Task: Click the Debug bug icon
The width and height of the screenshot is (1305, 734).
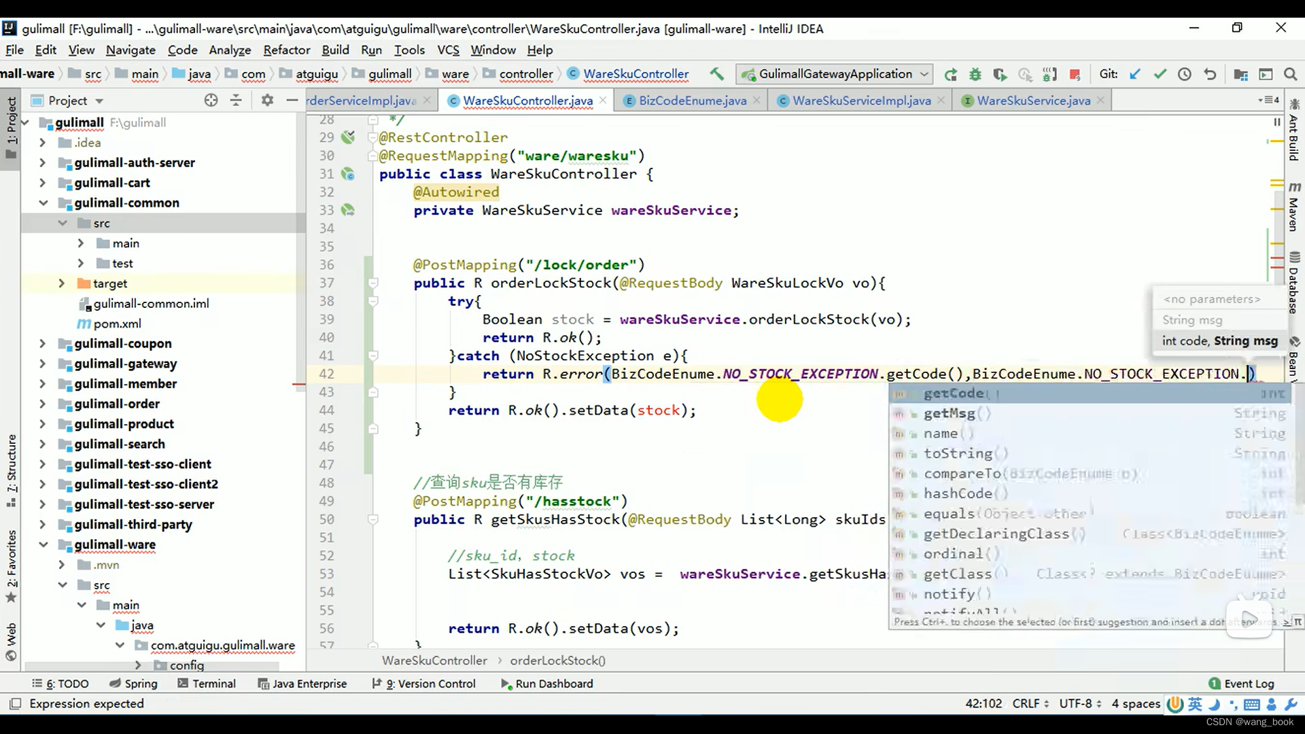Action: (x=975, y=74)
